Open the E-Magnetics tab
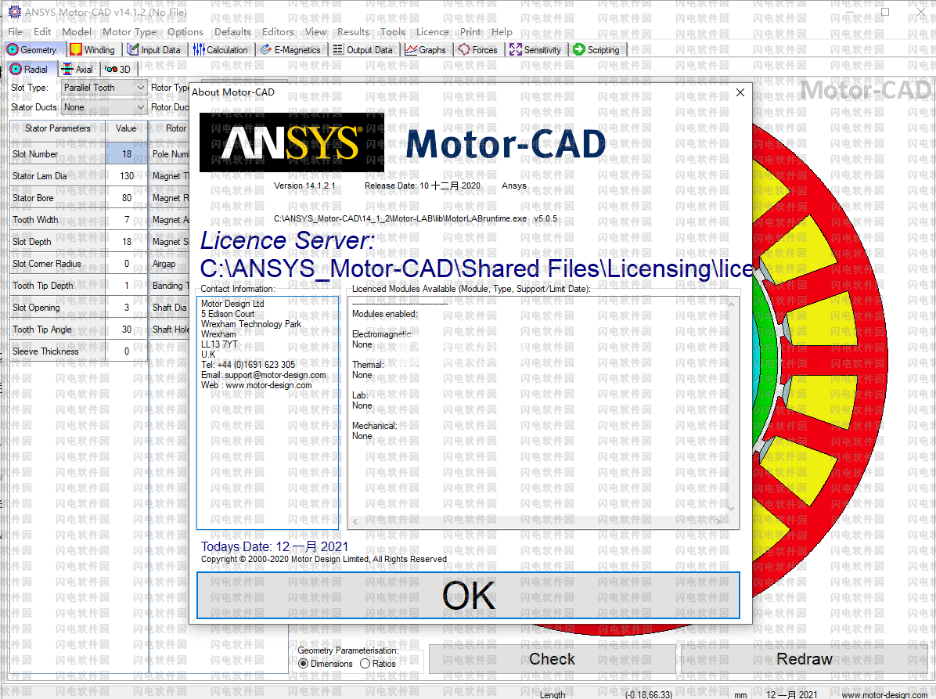 (290, 49)
